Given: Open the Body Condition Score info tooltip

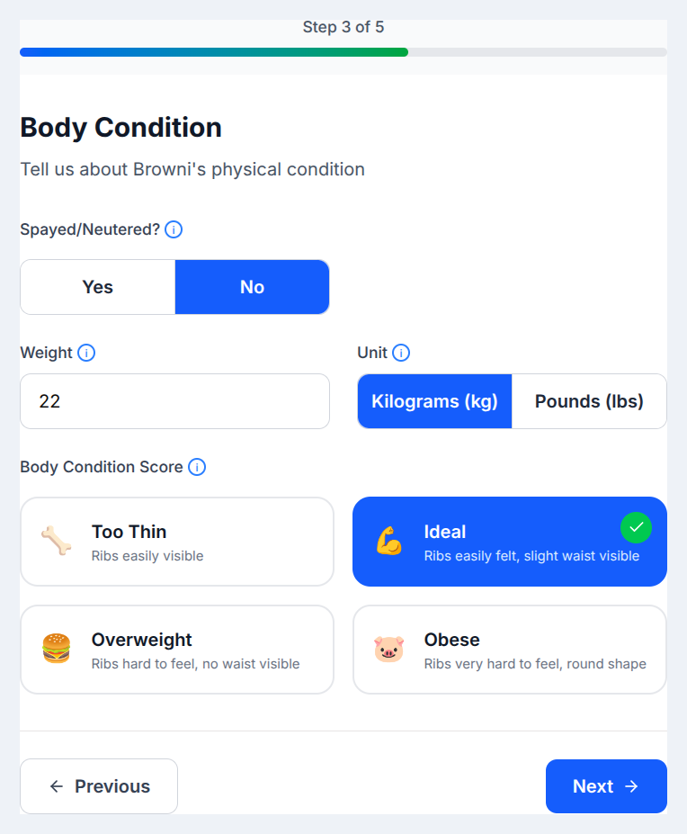Looking at the screenshot, I should coord(196,467).
